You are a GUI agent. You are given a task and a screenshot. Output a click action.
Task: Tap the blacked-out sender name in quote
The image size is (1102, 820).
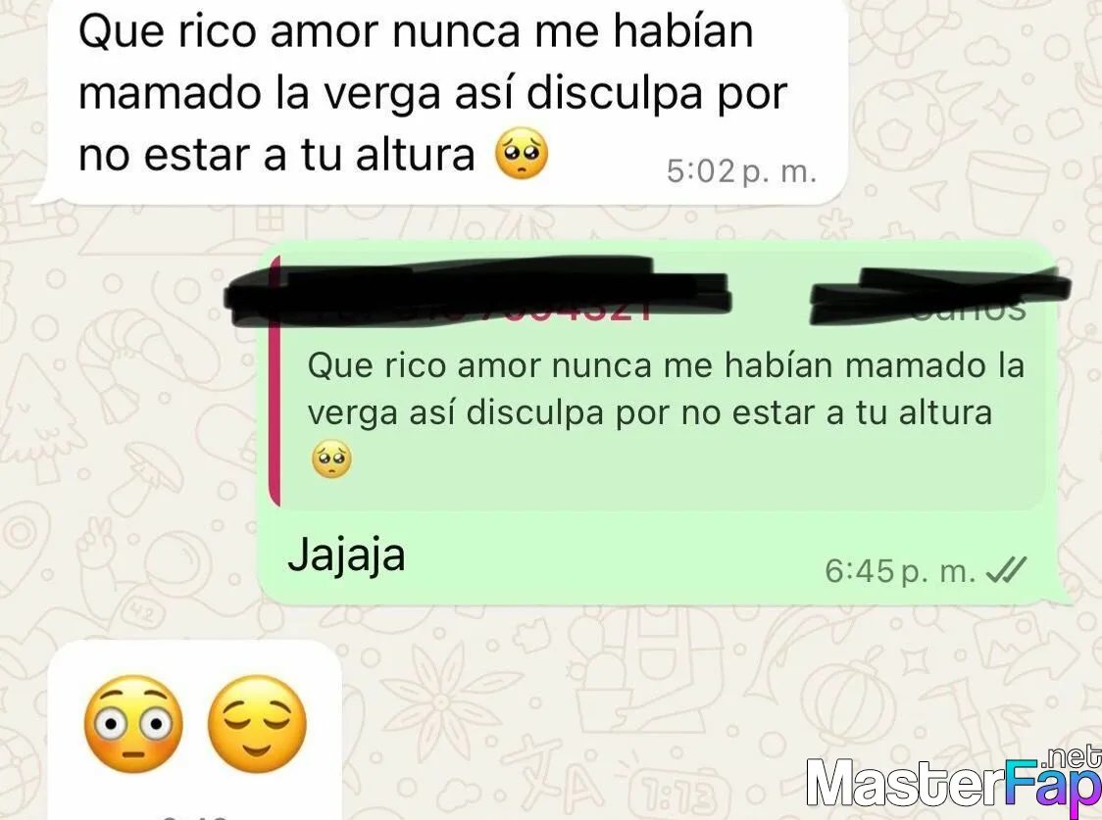point(477,293)
